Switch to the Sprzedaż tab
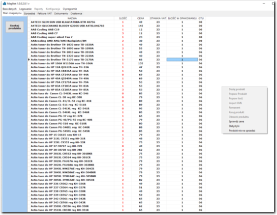The image size is (277, 215). point(30,13)
